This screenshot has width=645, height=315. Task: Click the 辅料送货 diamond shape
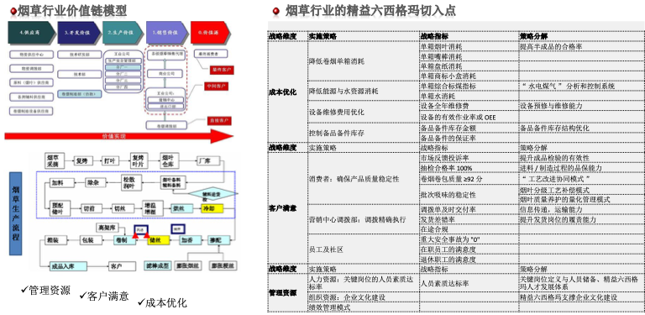213,193
